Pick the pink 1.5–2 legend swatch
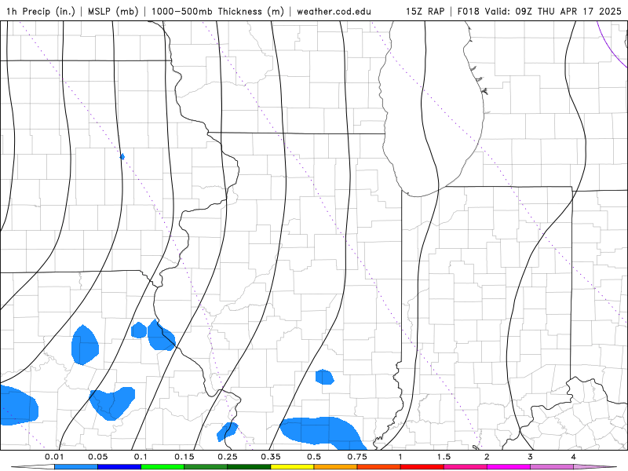Image resolution: width=628 pixels, height=471 pixels. (466, 467)
